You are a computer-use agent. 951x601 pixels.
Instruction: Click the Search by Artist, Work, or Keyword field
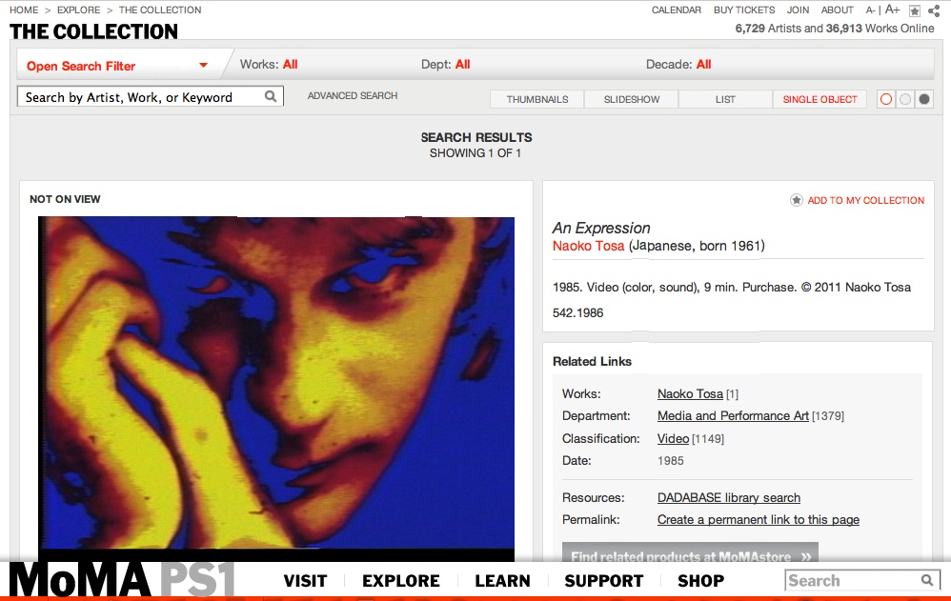click(x=151, y=97)
